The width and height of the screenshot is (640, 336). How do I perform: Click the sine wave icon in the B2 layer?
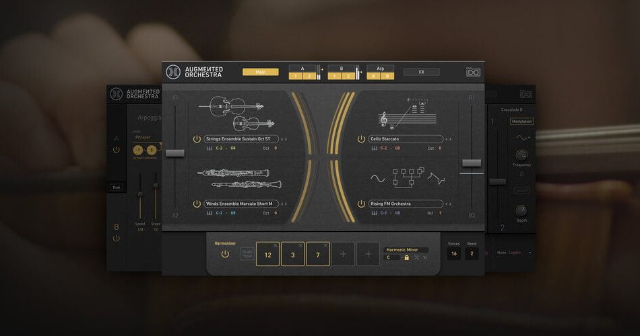[377, 178]
